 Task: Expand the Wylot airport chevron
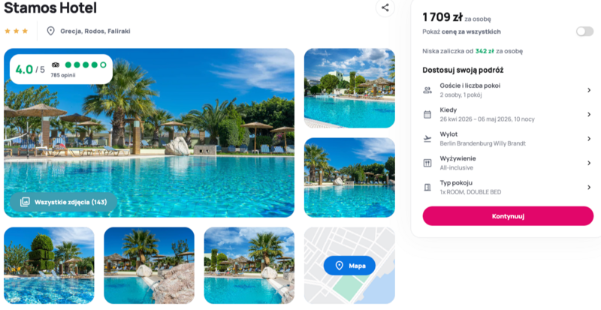point(589,139)
